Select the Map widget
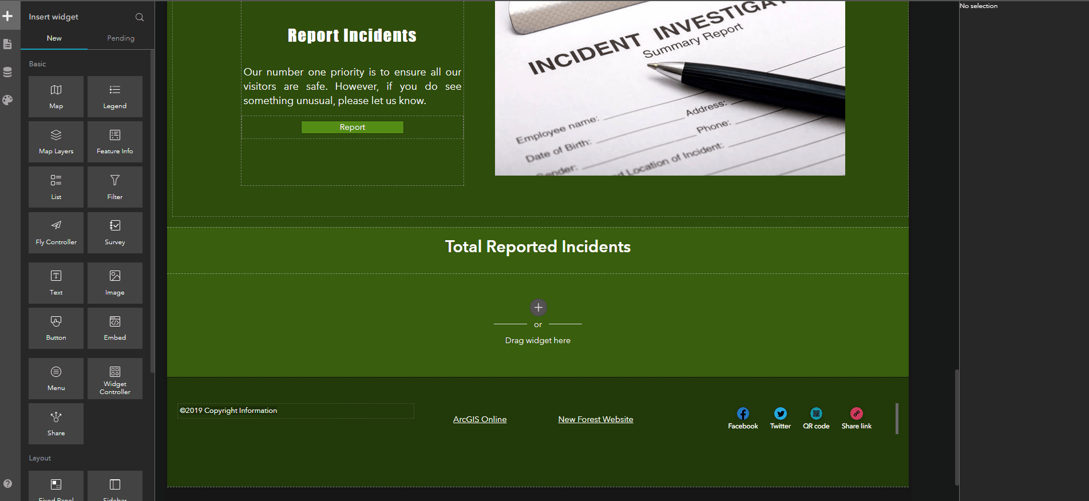The image size is (1089, 501). coord(56,97)
